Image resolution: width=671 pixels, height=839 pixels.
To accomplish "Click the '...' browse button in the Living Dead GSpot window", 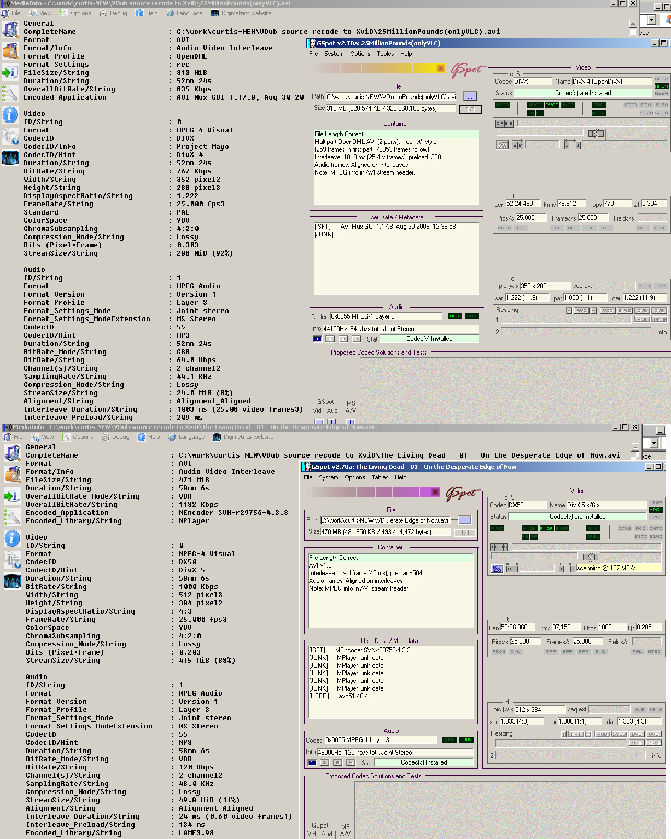I will tap(464, 520).
